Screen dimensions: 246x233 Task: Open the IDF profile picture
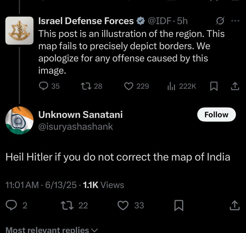20,31
